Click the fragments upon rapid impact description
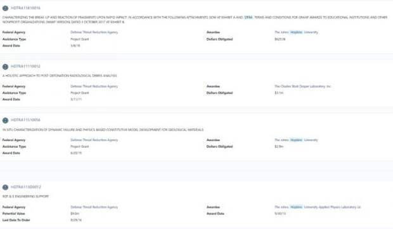 tap(195, 20)
